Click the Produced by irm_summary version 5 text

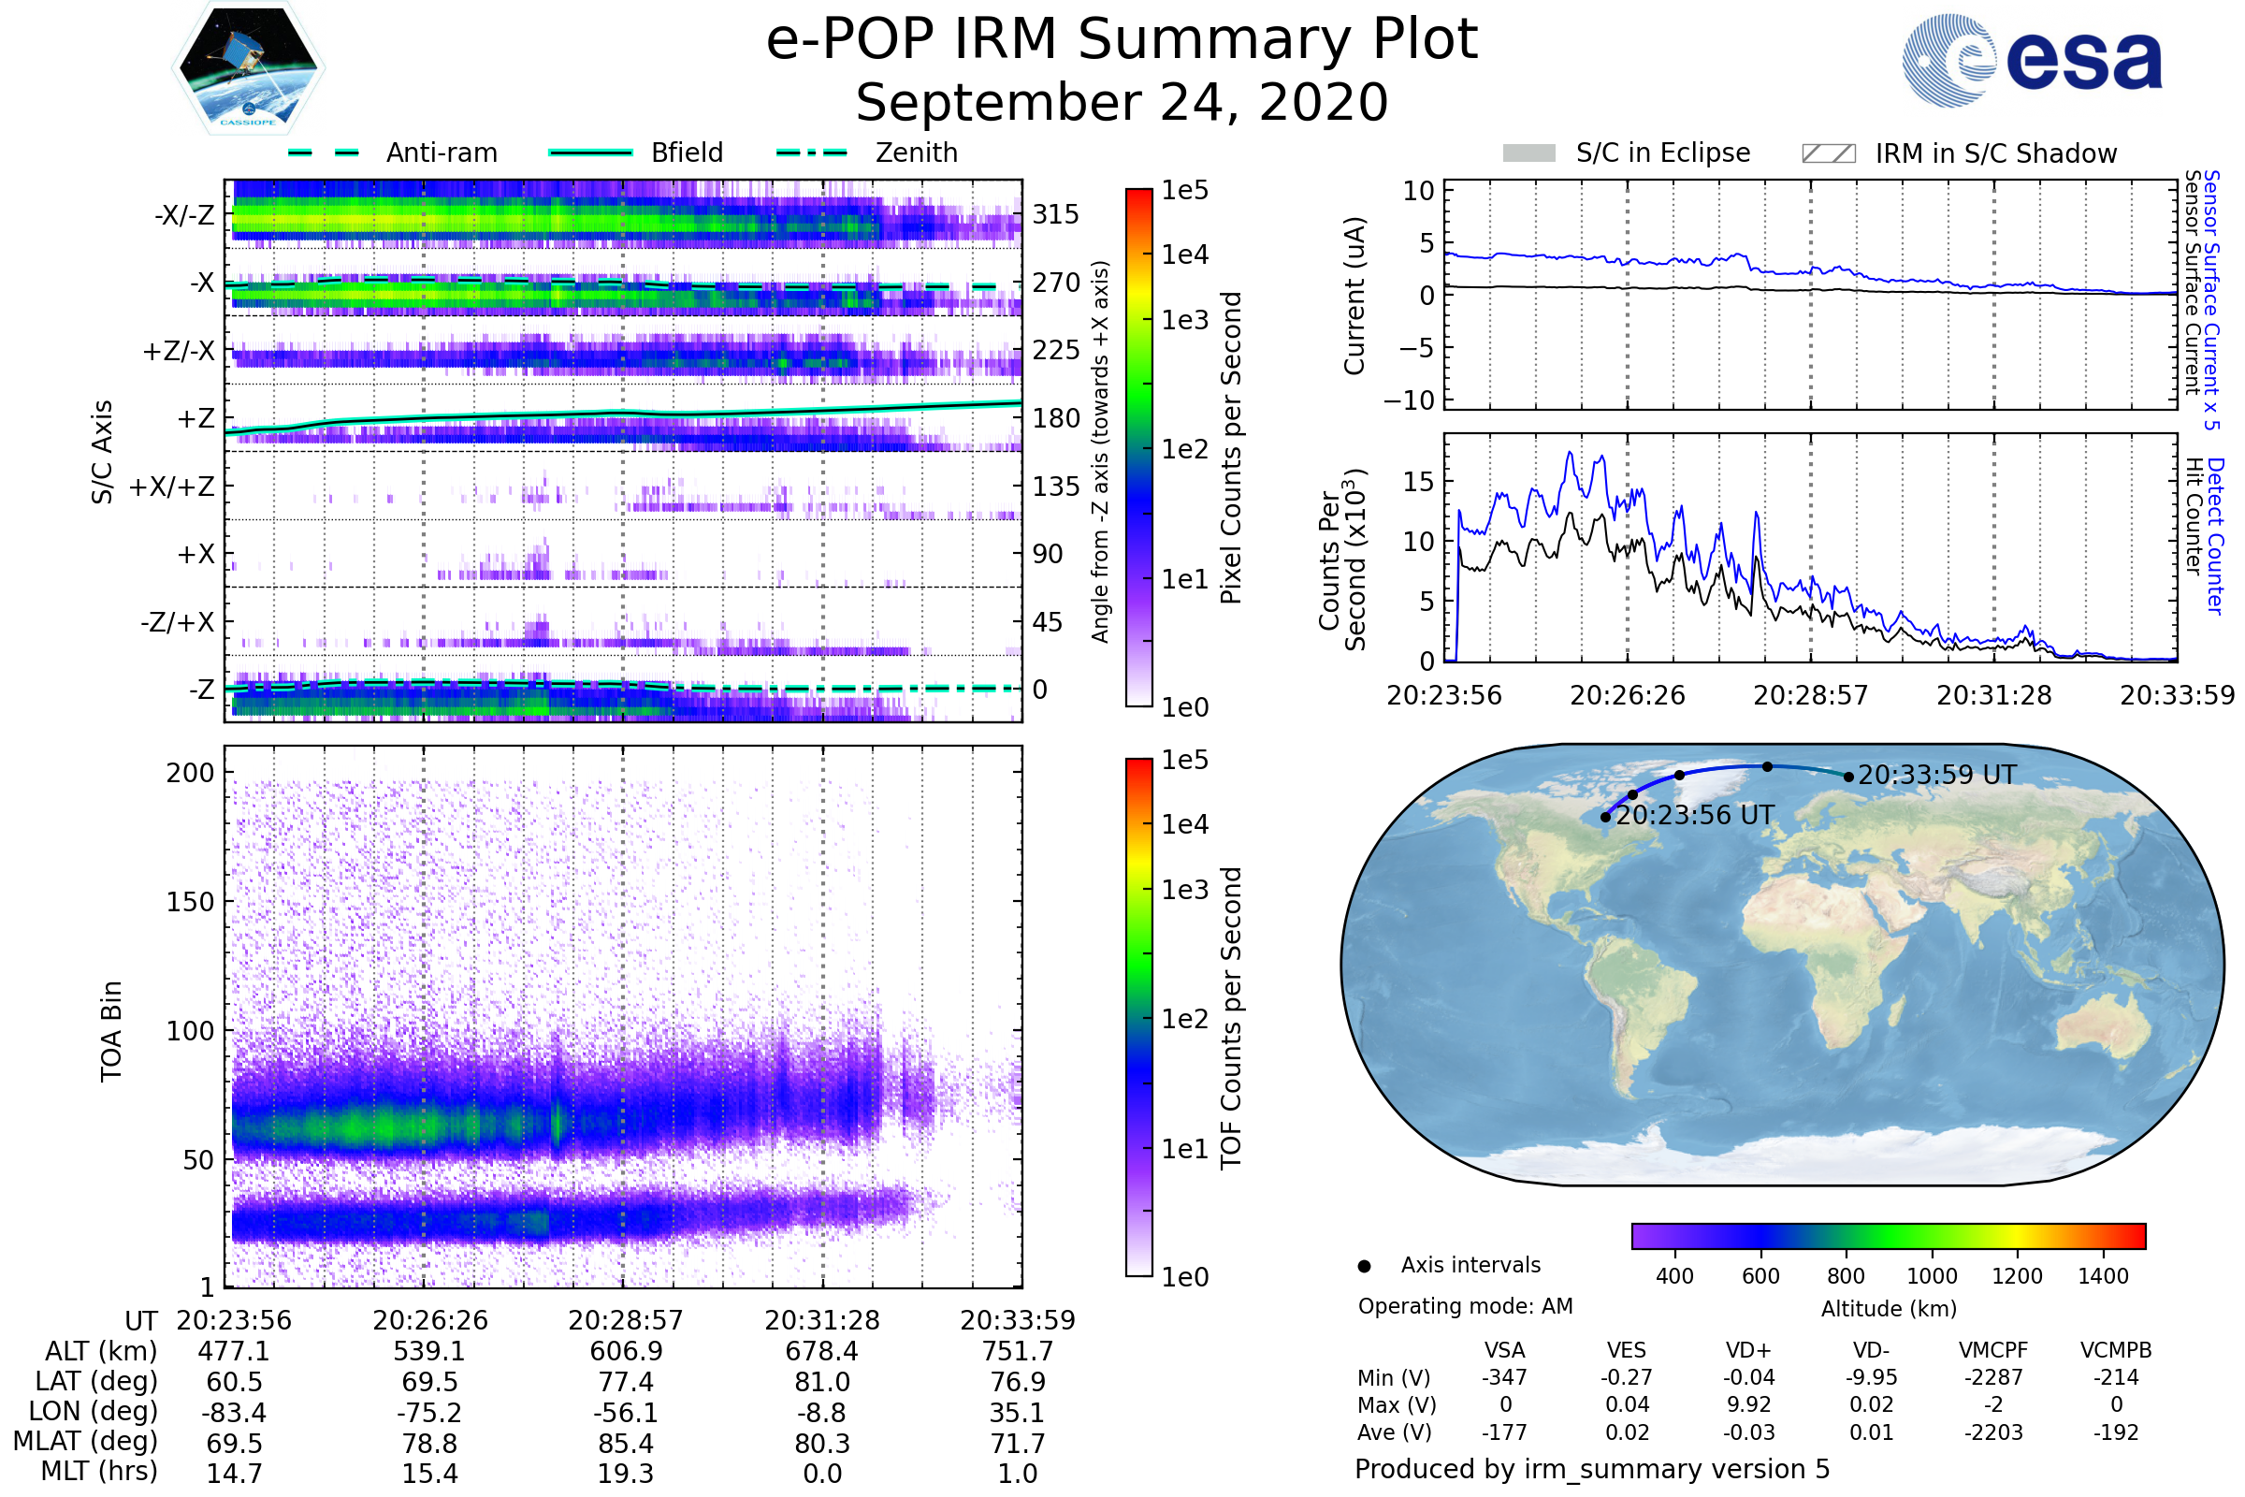click(1592, 1468)
